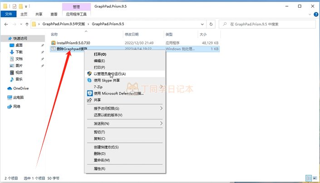
Task: Scan with Microsoft Defender menu entry
Action: (x=125, y=93)
